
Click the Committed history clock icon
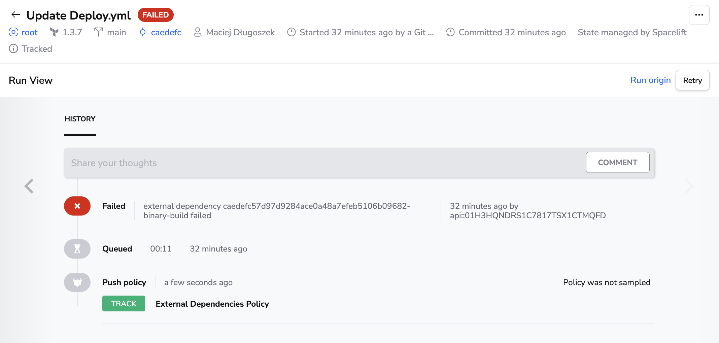[x=450, y=32]
